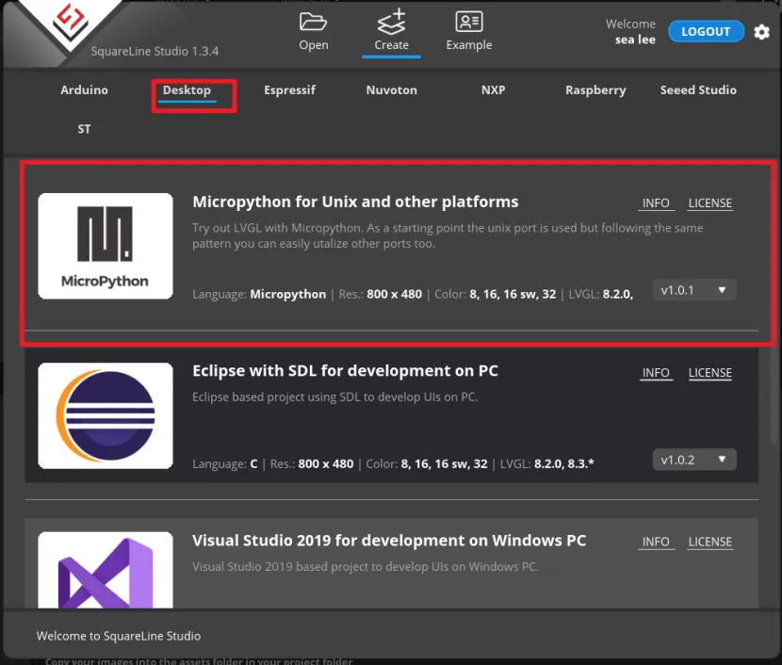Open the Raspberry tab
The height and width of the screenshot is (665, 782).
595,90
